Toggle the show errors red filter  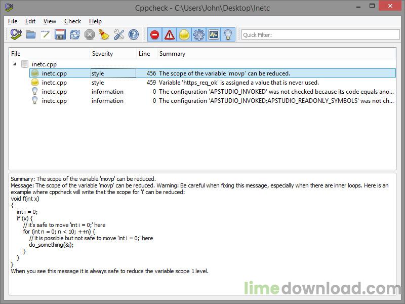[155, 34]
